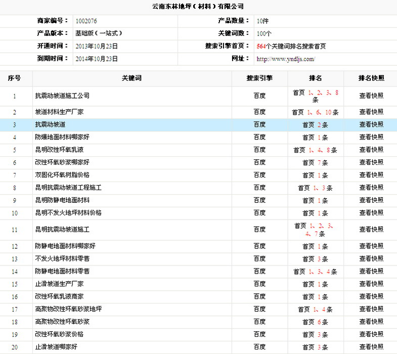Image resolution: width=397 pixels, height=354 pixels.
Task: Click merchant number value 1002076
Action: [86, 21]
